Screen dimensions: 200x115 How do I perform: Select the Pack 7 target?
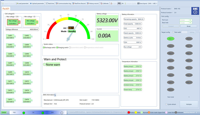pos(170,82)
